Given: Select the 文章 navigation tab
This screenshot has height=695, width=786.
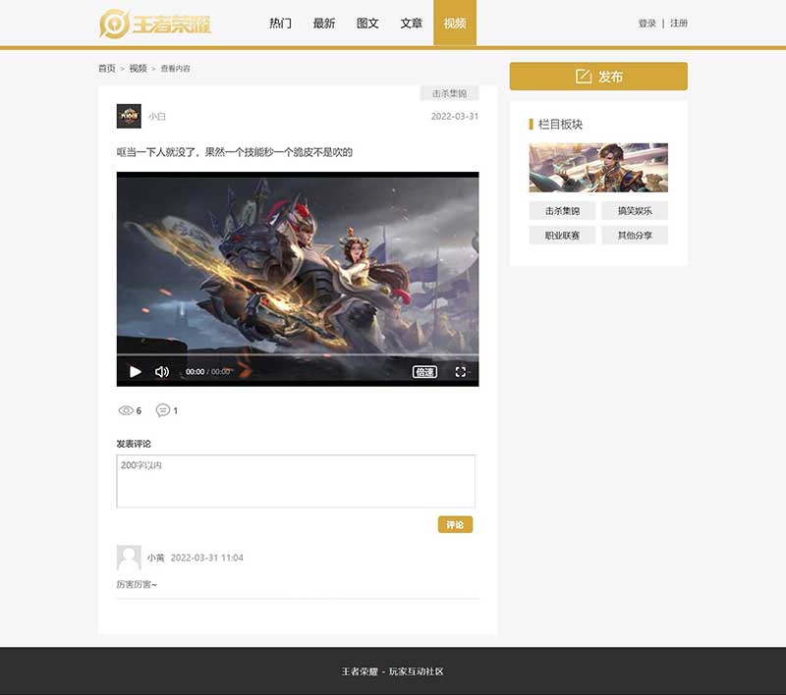Looking at the screenshot, I should (412, 23).
